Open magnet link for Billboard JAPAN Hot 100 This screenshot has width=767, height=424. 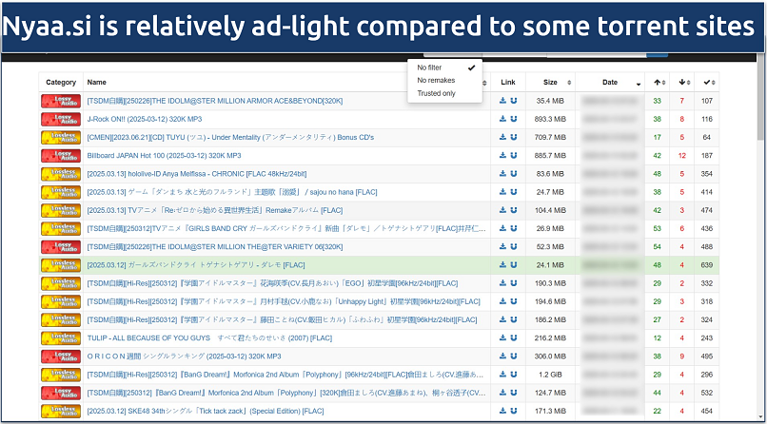click(514, 155)
